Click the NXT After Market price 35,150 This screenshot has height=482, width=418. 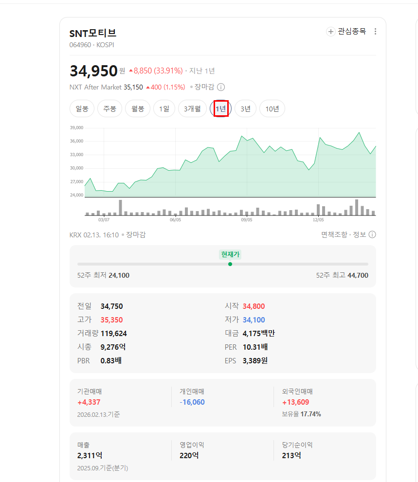tap(133, 87)
